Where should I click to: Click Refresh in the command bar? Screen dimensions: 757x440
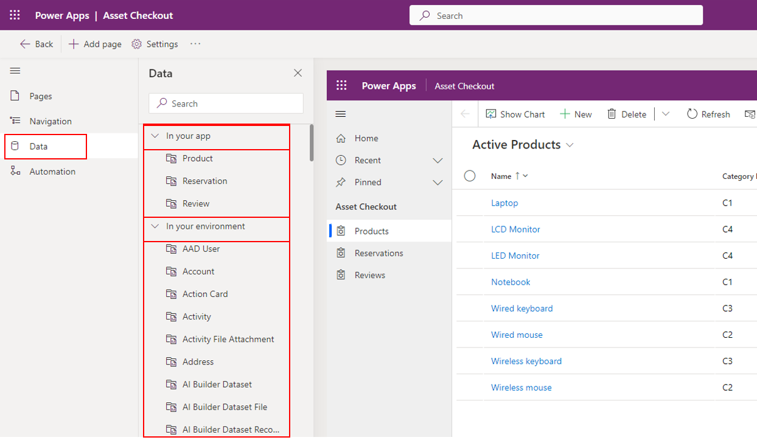click(708, 114)
